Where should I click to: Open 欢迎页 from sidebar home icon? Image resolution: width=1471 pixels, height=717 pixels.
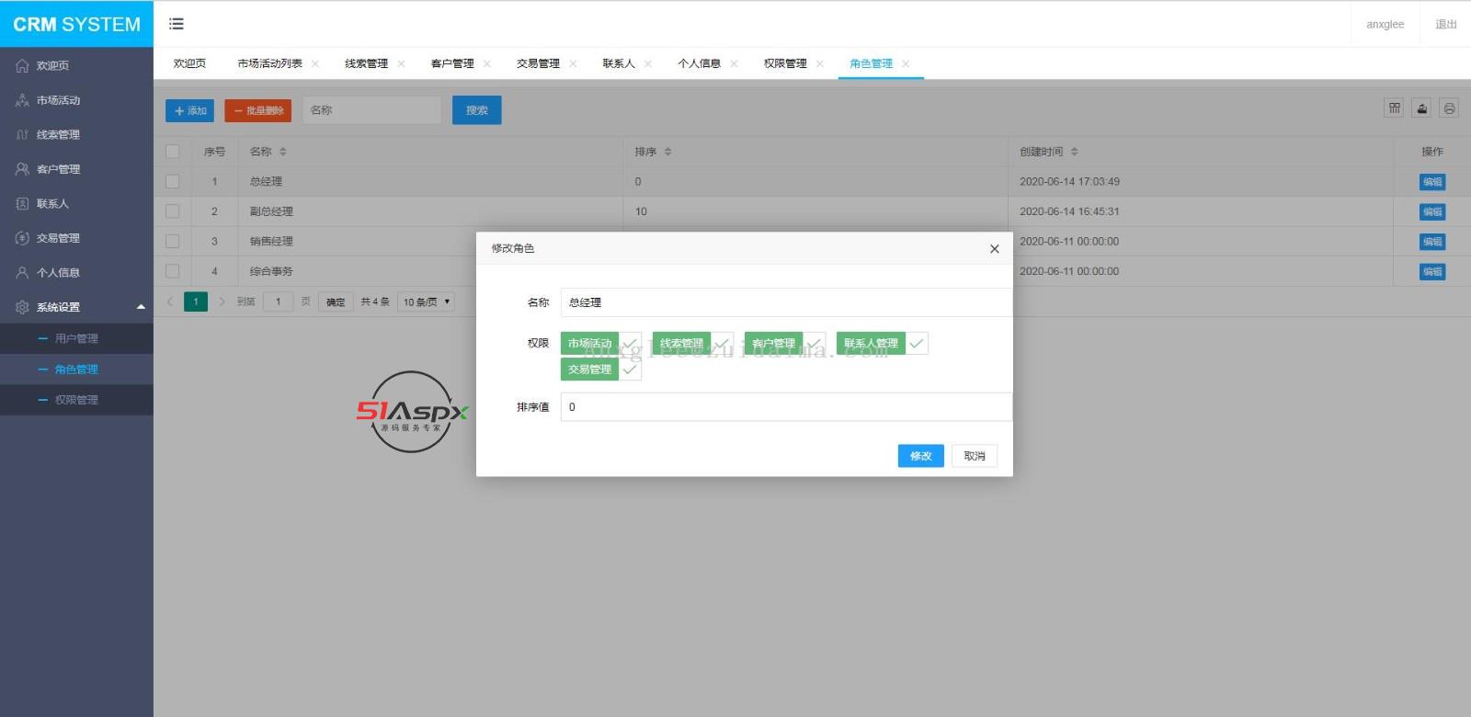(23, 66)
